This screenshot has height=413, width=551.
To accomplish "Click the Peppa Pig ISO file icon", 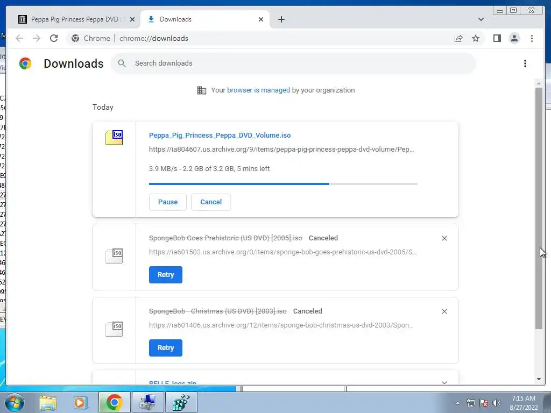I will (114, 137).
